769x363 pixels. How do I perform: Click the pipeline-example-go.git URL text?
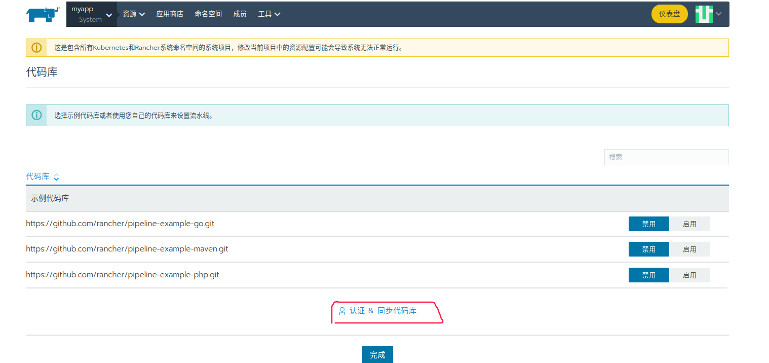coord(120,223)
